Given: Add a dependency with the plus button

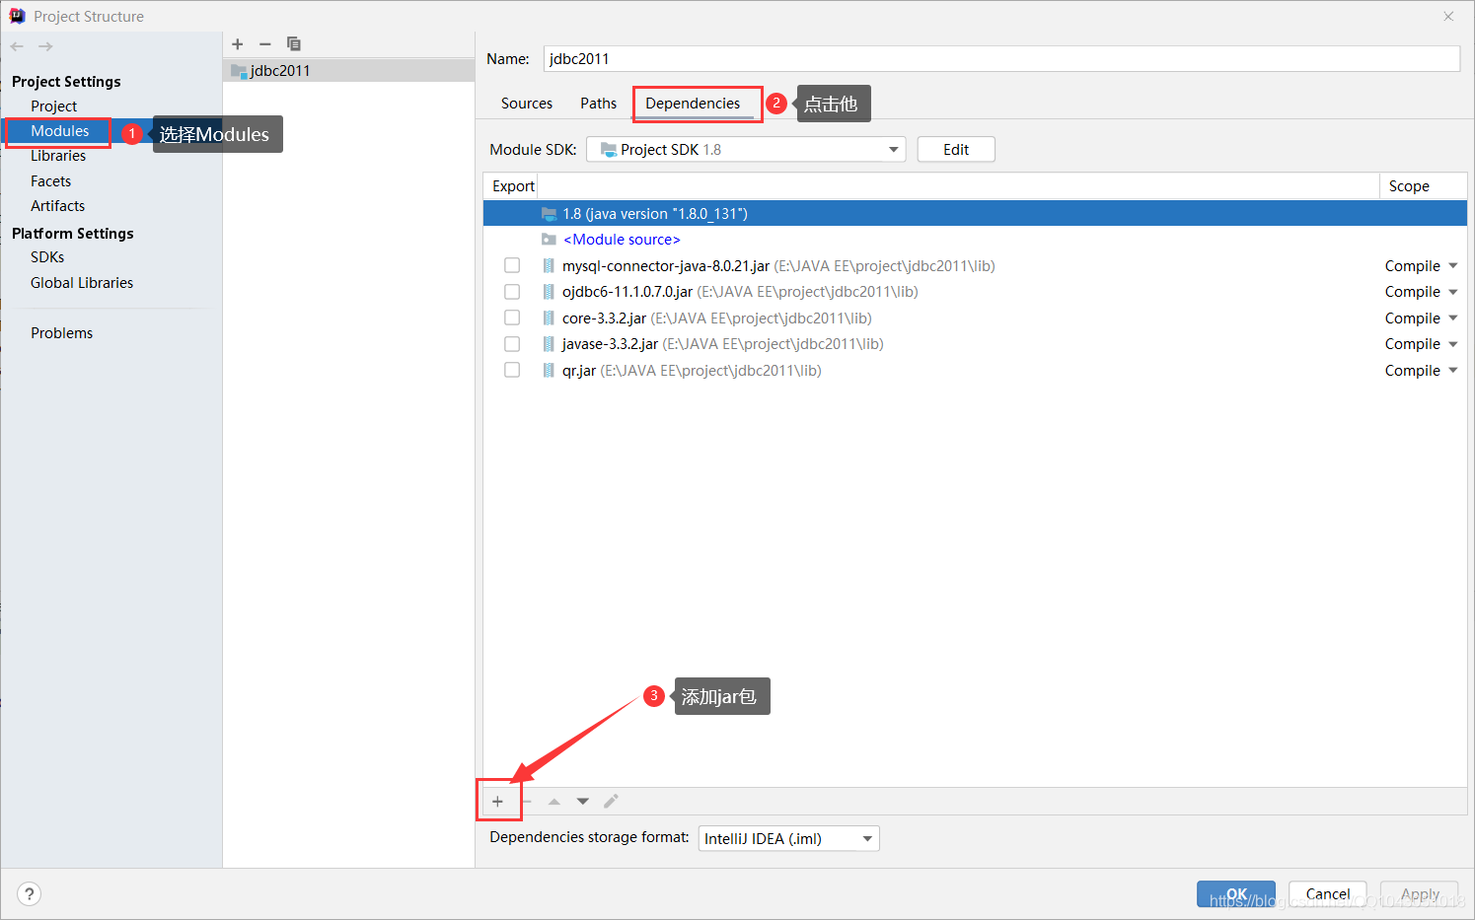Looking at the screenshot, I should 498,802.
